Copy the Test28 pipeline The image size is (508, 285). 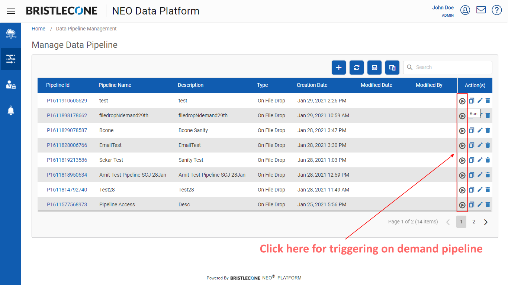472,190
